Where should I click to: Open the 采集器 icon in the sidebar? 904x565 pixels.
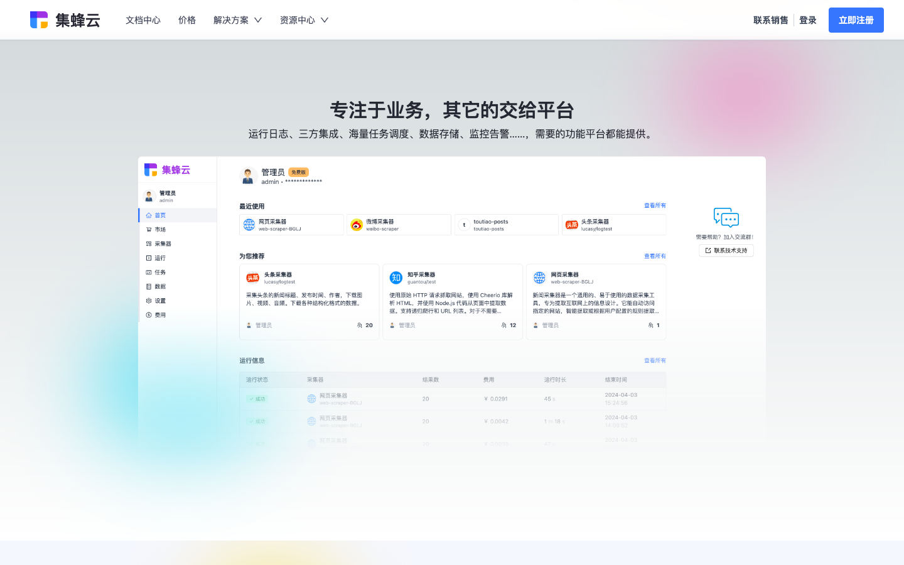tap(149, 244)
